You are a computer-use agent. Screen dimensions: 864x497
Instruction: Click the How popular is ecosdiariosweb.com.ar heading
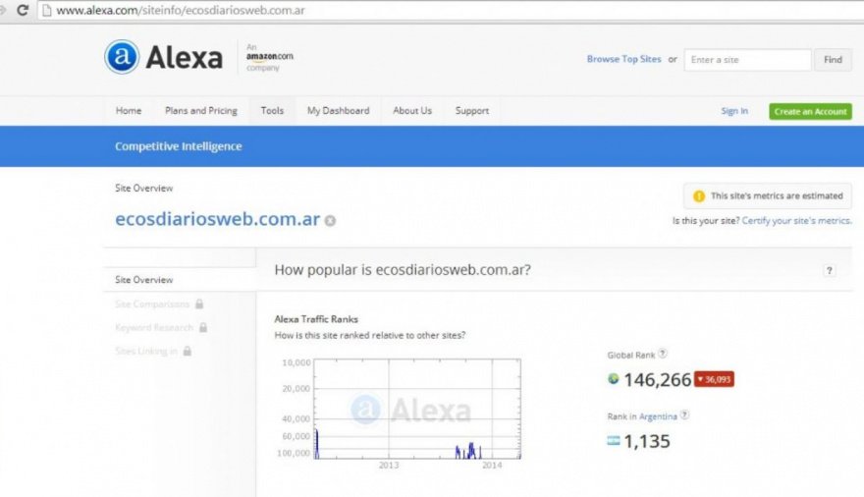(403, 270)
